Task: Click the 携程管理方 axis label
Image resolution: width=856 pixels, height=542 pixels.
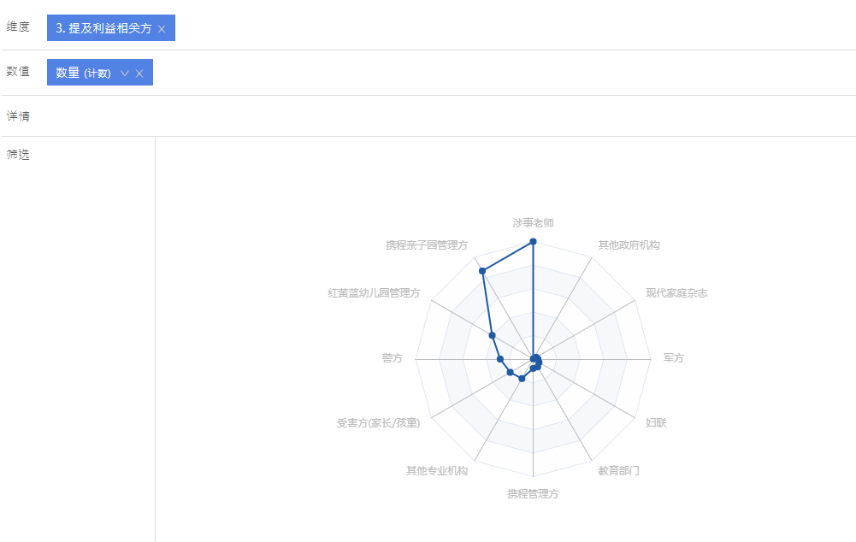Action: click(533, 493)
